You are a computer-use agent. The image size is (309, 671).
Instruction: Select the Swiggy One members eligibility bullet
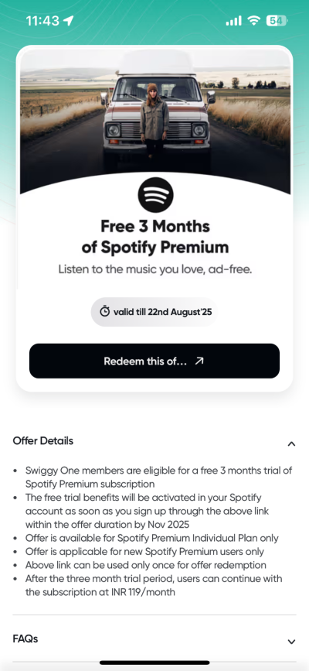click(x=153, y=478)
